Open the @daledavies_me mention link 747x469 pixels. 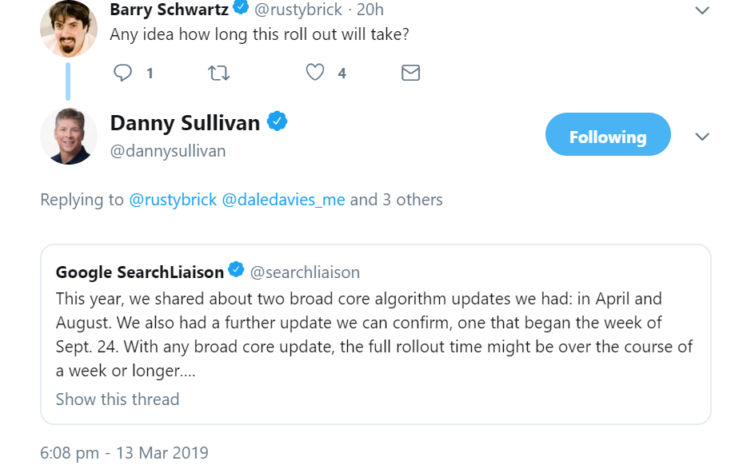tap(283, 200)
